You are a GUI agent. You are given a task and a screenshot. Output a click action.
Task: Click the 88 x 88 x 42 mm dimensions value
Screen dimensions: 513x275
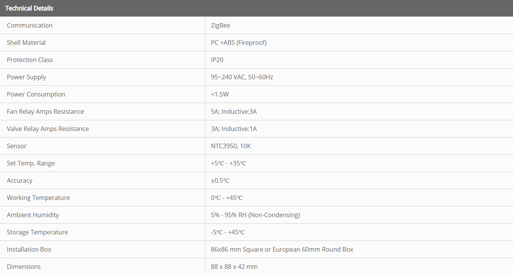(234, 267)
